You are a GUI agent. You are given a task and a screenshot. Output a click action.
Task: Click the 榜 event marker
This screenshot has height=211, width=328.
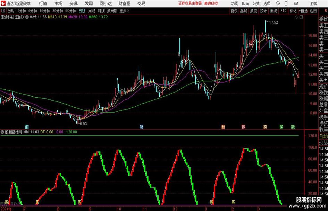pos(265,127)
